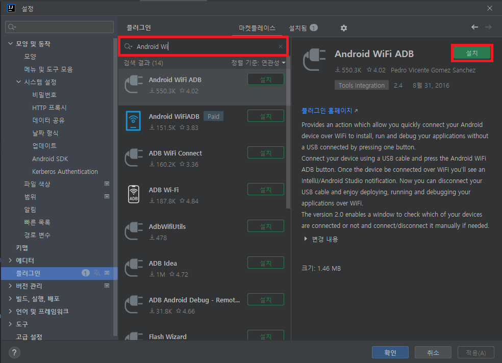Open the HTTP 프록시 settings page
This screenshot has width=502, height=363.
[x=49, y=108]
